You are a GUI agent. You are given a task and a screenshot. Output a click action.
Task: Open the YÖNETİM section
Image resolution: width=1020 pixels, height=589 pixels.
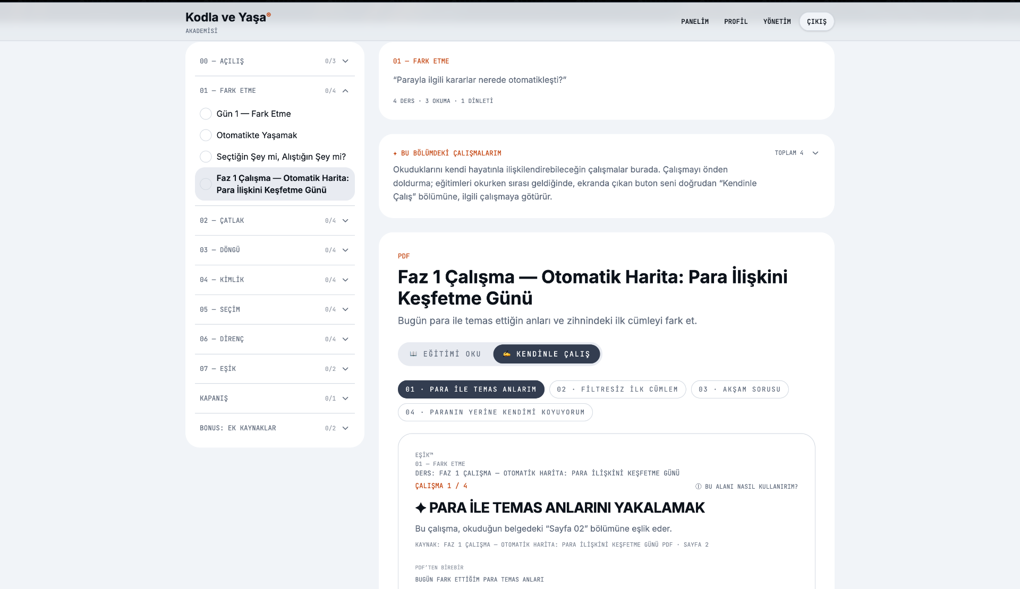777,22
